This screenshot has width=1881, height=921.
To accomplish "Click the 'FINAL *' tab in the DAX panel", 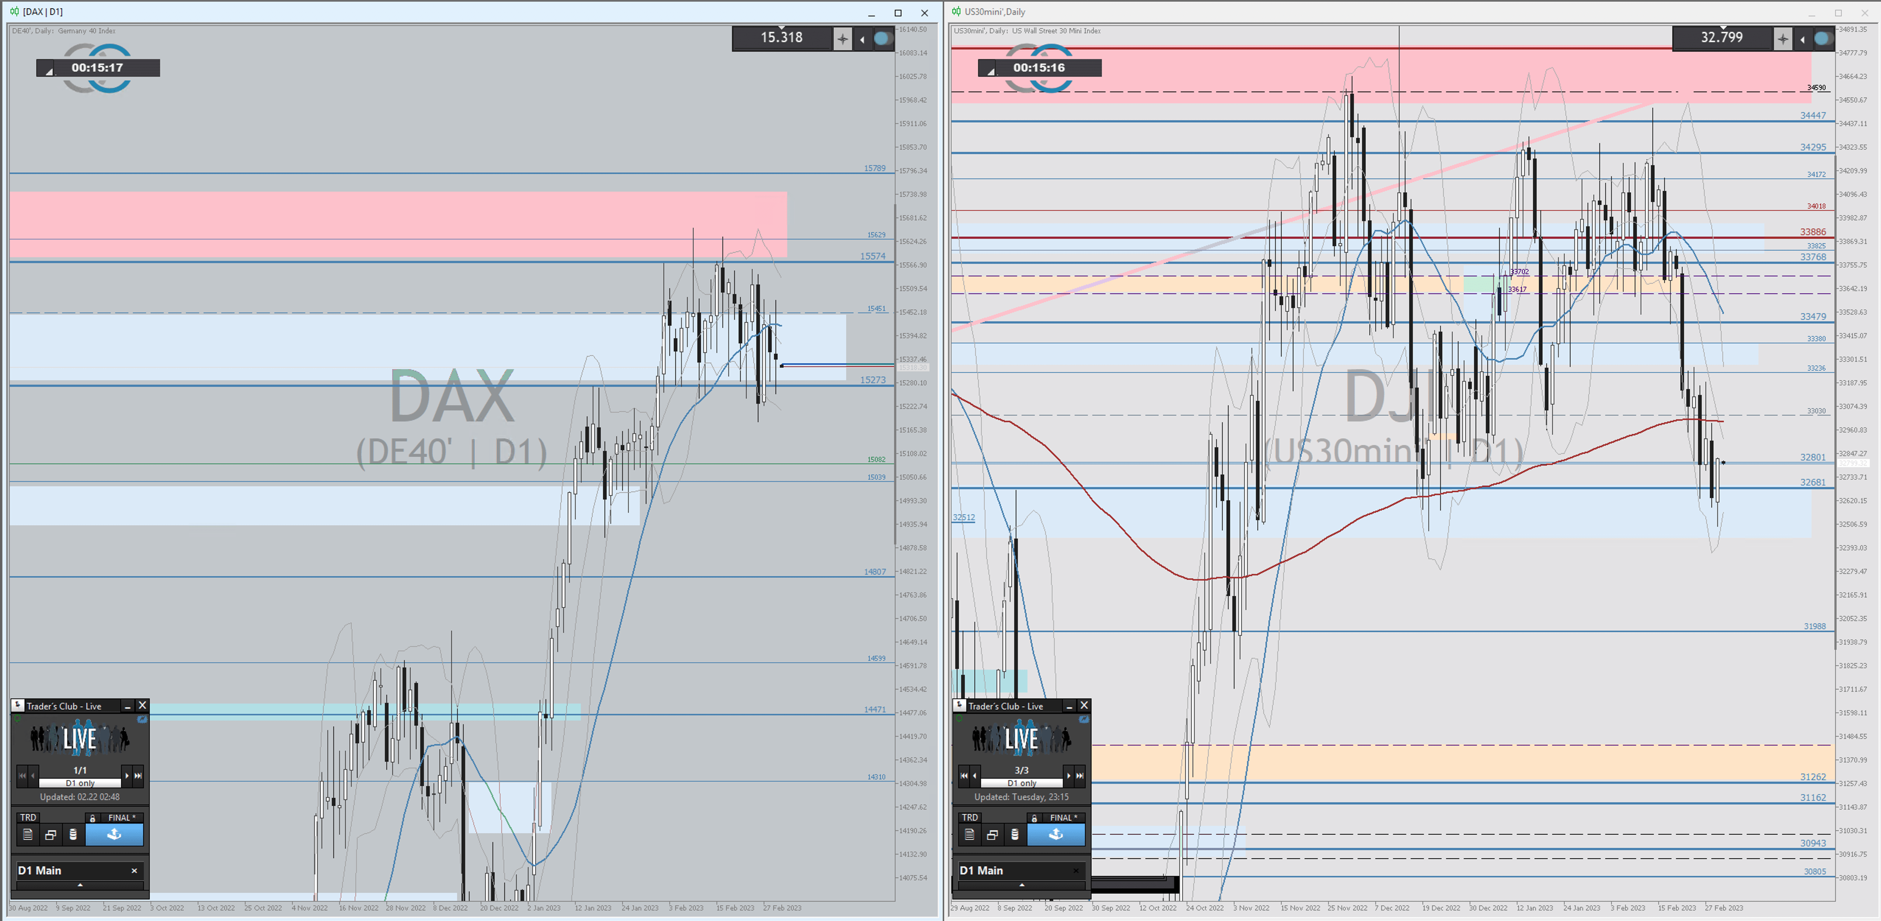I will pos(121,817).
